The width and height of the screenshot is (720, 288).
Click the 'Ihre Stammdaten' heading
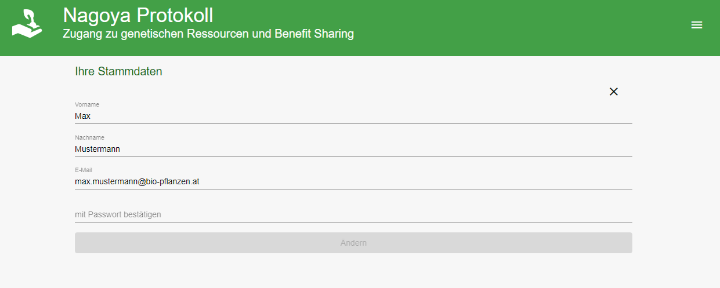(x=118, y=72)
